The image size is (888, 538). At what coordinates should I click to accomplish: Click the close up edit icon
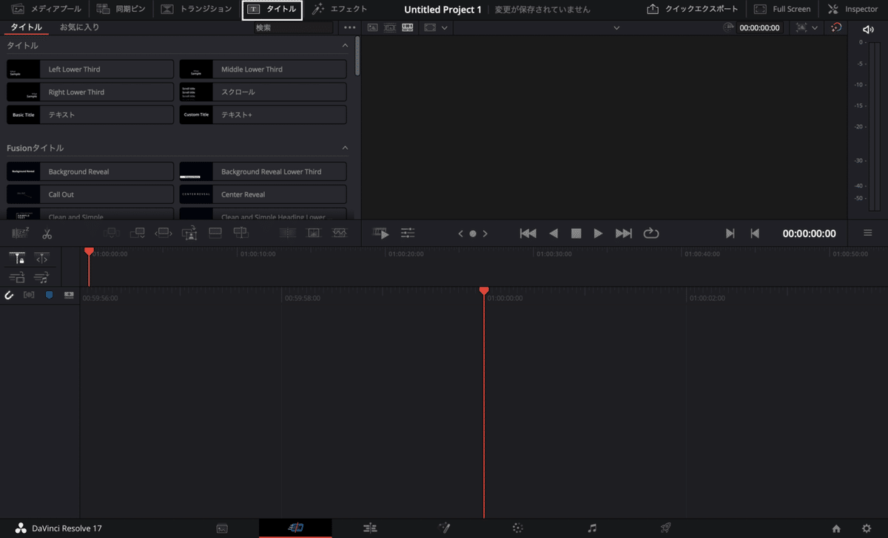point(189,233)
